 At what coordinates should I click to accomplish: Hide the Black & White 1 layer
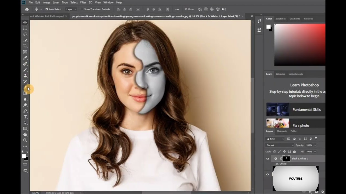(x=268, y=159)
